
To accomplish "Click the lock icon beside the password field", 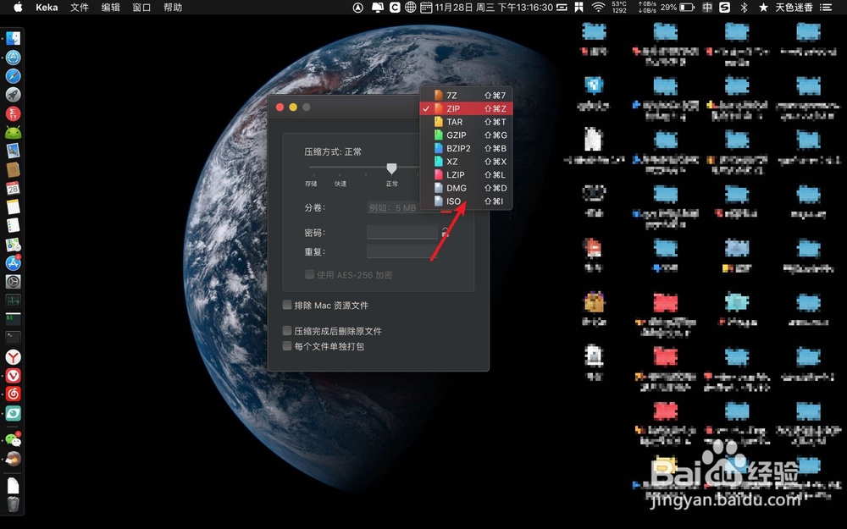I will [444, 231].
